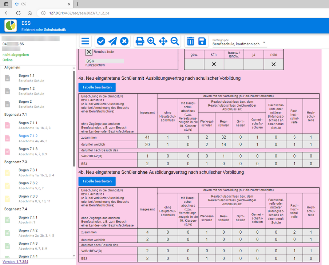Click Tabelle bearbeiten for section 4b

pos(97,181)
